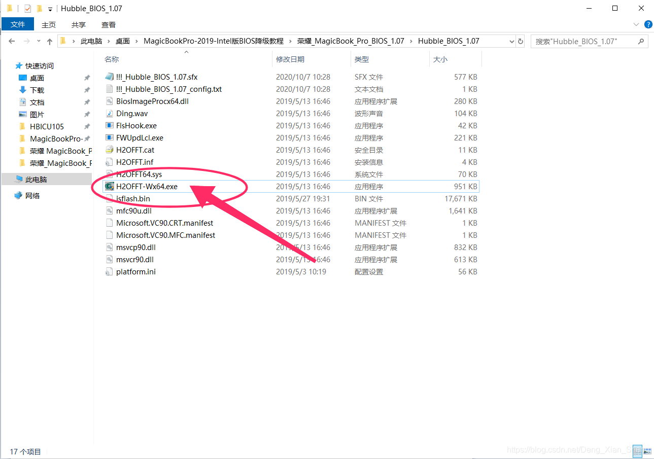Image resolution: width=654 pixels, height=459 pixels.
Task: Click the 17,671 KB size cell
Action: (462, 199)
